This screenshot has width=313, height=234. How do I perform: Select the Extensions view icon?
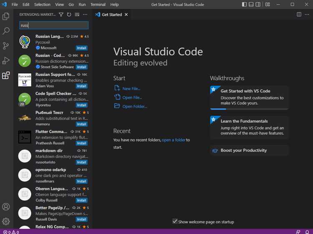click(6, 75)
